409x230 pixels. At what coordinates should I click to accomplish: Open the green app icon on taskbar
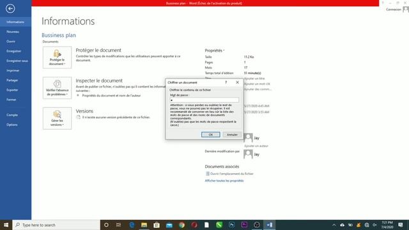point(219,225)
